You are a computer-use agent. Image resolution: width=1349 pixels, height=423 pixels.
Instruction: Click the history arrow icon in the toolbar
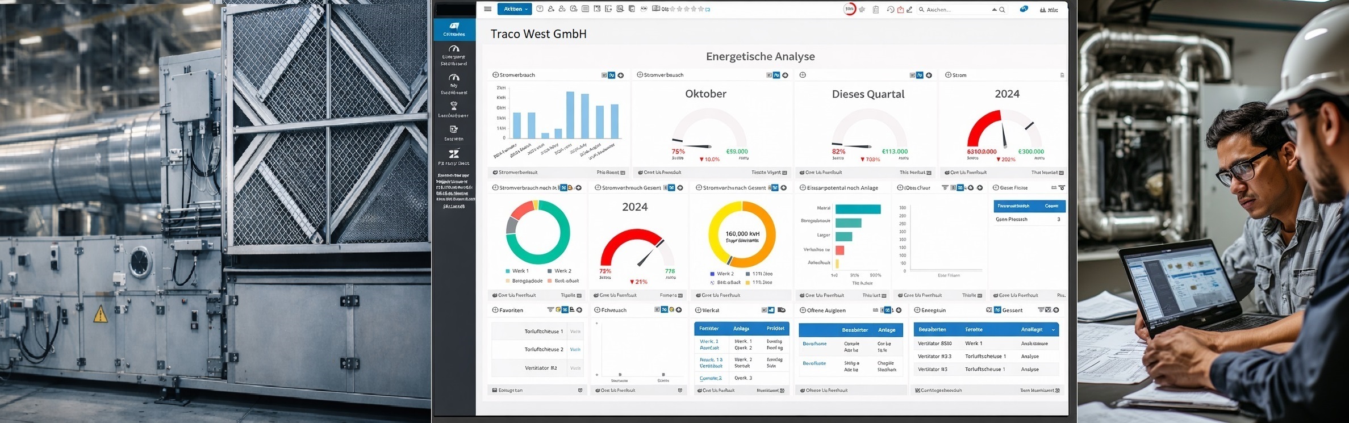point(890,10)
